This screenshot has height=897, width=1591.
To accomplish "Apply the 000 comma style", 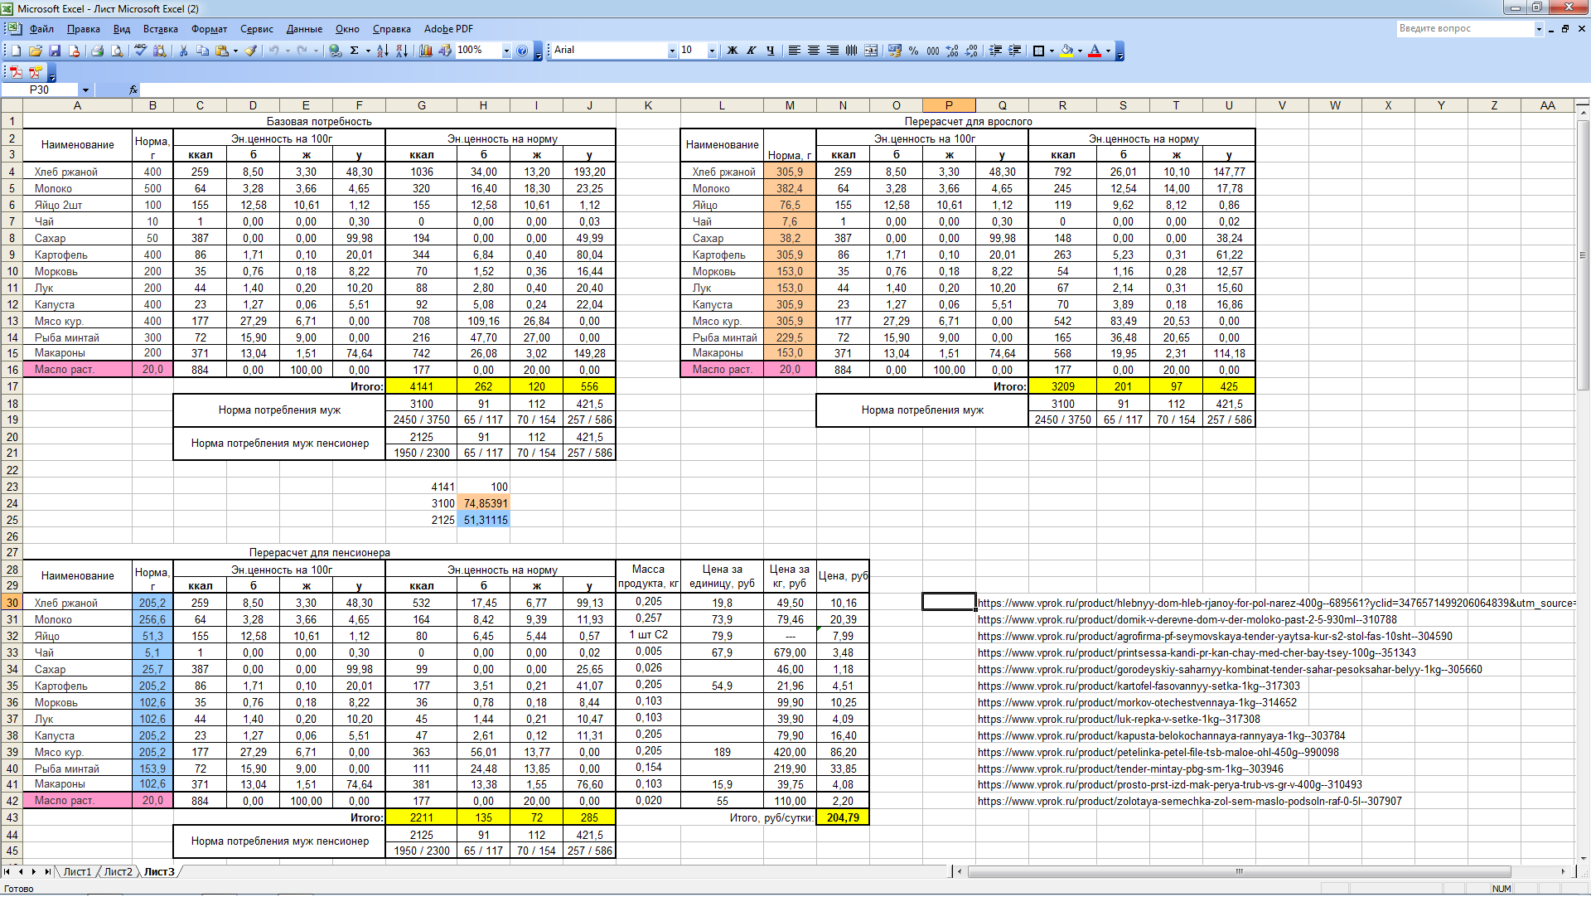I will (x=933, y=51).
